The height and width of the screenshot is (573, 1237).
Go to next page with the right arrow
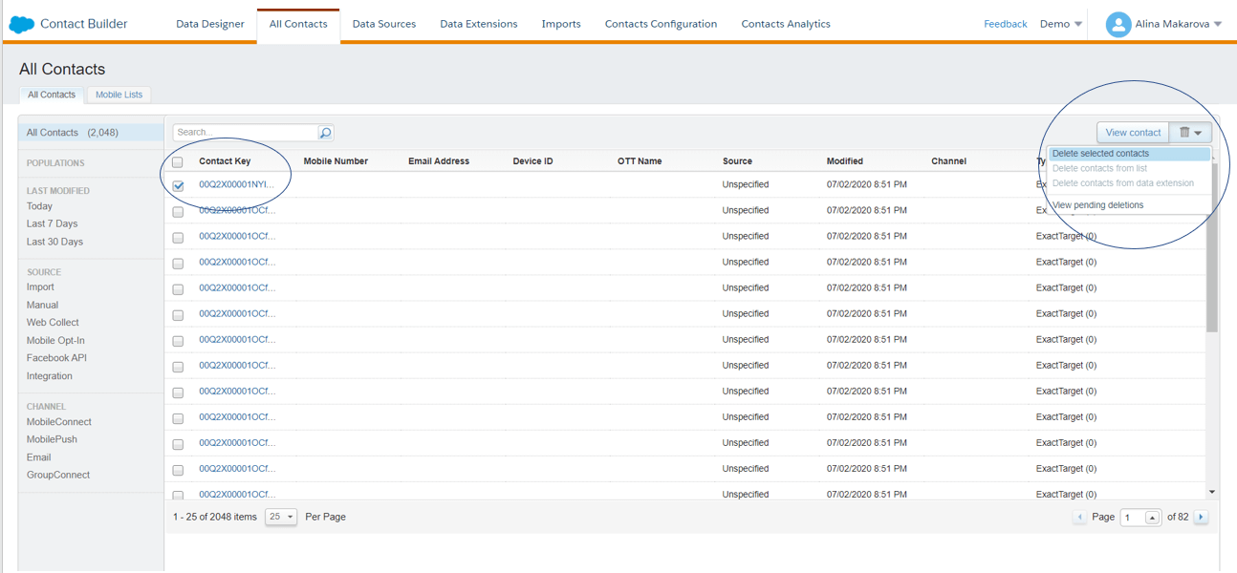click(1201, 517)
